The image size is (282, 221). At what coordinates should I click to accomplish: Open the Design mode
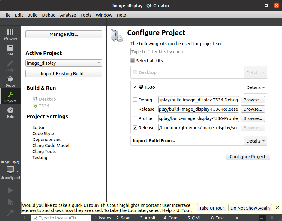click(10, 66)
